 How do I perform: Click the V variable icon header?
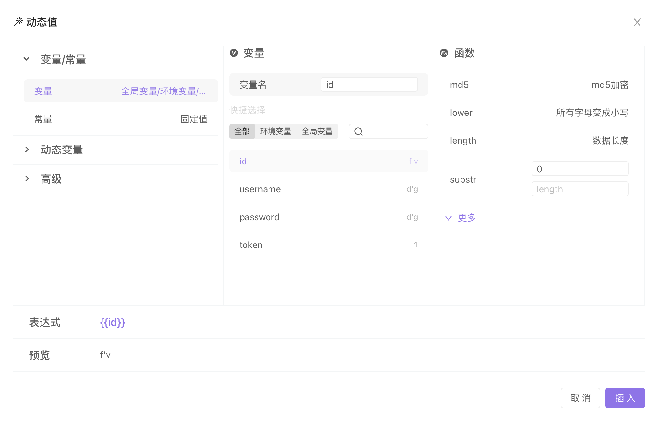[234, 53]
